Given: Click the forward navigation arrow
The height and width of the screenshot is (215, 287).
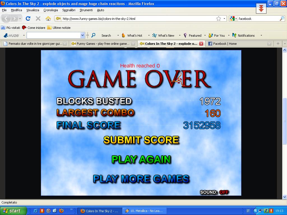Looking at the screenshot, I should point(14,18).
